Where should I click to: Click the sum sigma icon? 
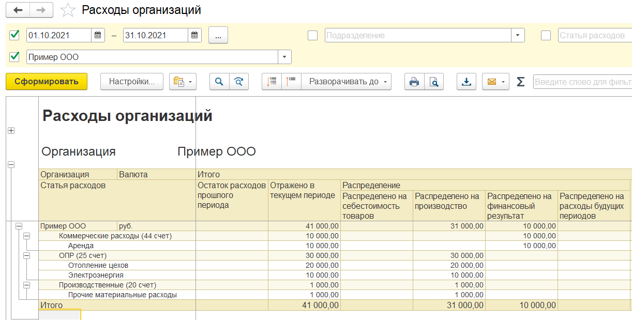520,82
